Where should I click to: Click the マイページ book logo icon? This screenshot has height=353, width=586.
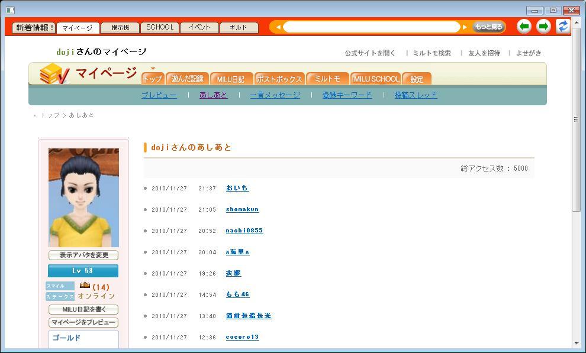(x=54, y=75)
